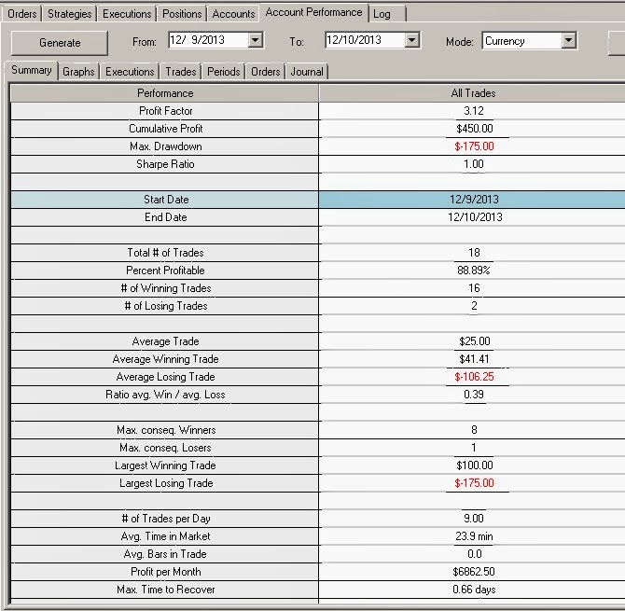Open the From date dropdown arrow
This screenshot has width=625, height=611.
pos(255,40)
